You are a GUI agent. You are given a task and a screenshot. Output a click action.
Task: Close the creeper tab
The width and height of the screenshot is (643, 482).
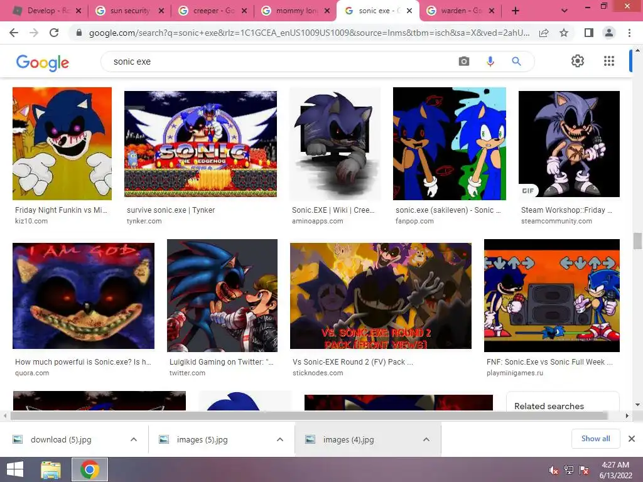(x=244, y=11)
